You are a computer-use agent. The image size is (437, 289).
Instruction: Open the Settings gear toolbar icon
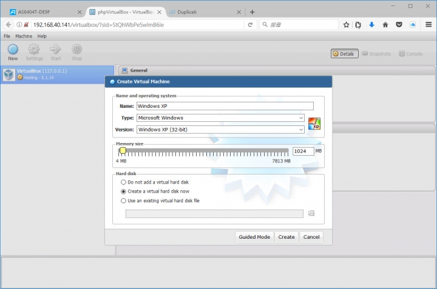pos(34,50)
